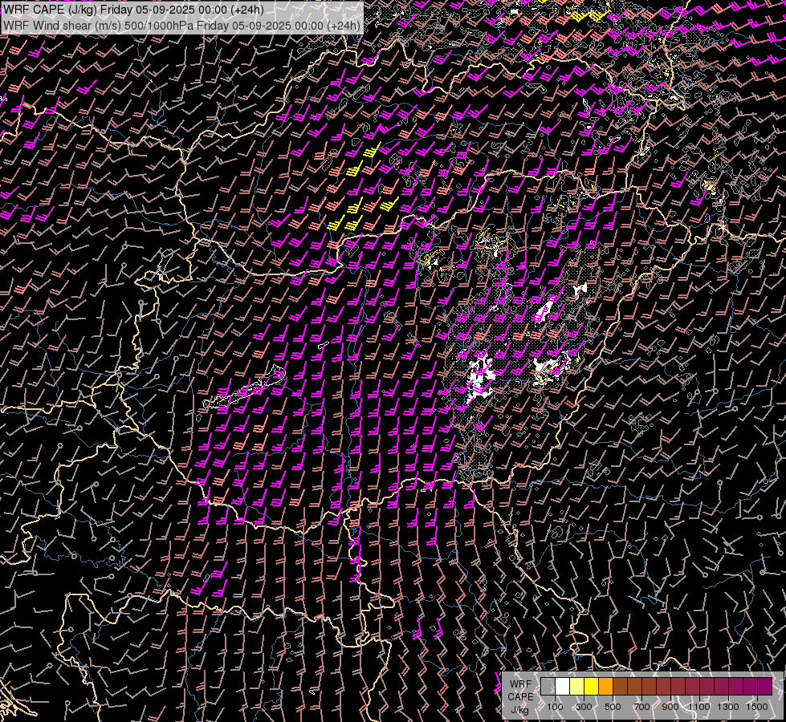Image resolution: width=786 pixels, height=722 pixels.
Task: Select the rightmost magenta-purple legend swatch
Action: coord(765,686)
